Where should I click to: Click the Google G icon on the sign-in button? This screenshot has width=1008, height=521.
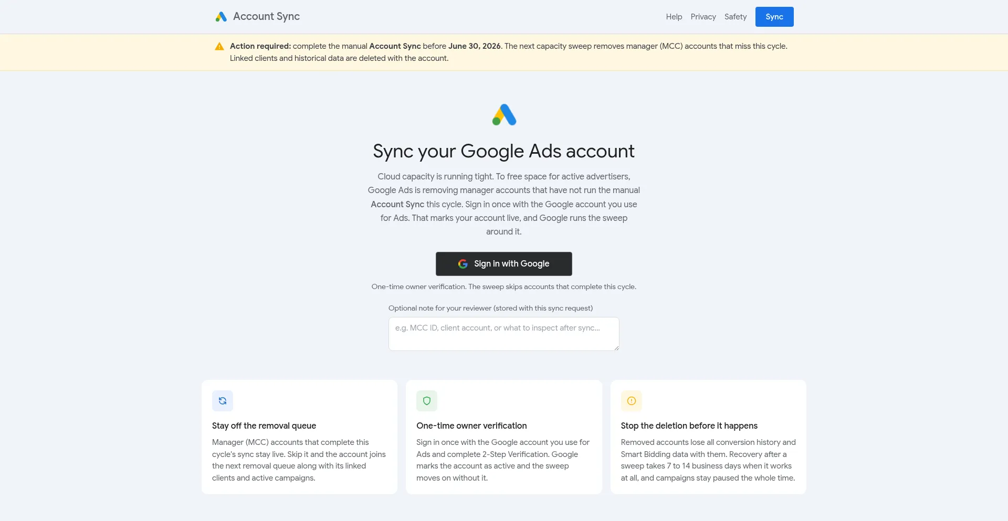463,264
